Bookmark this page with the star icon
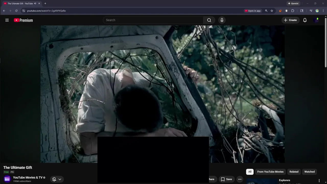 pos(272,11)
